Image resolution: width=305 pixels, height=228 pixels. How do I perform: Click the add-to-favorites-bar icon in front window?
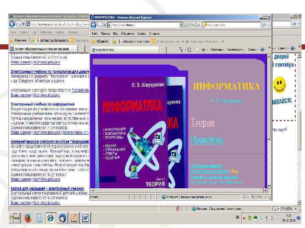tap(114, 41)
